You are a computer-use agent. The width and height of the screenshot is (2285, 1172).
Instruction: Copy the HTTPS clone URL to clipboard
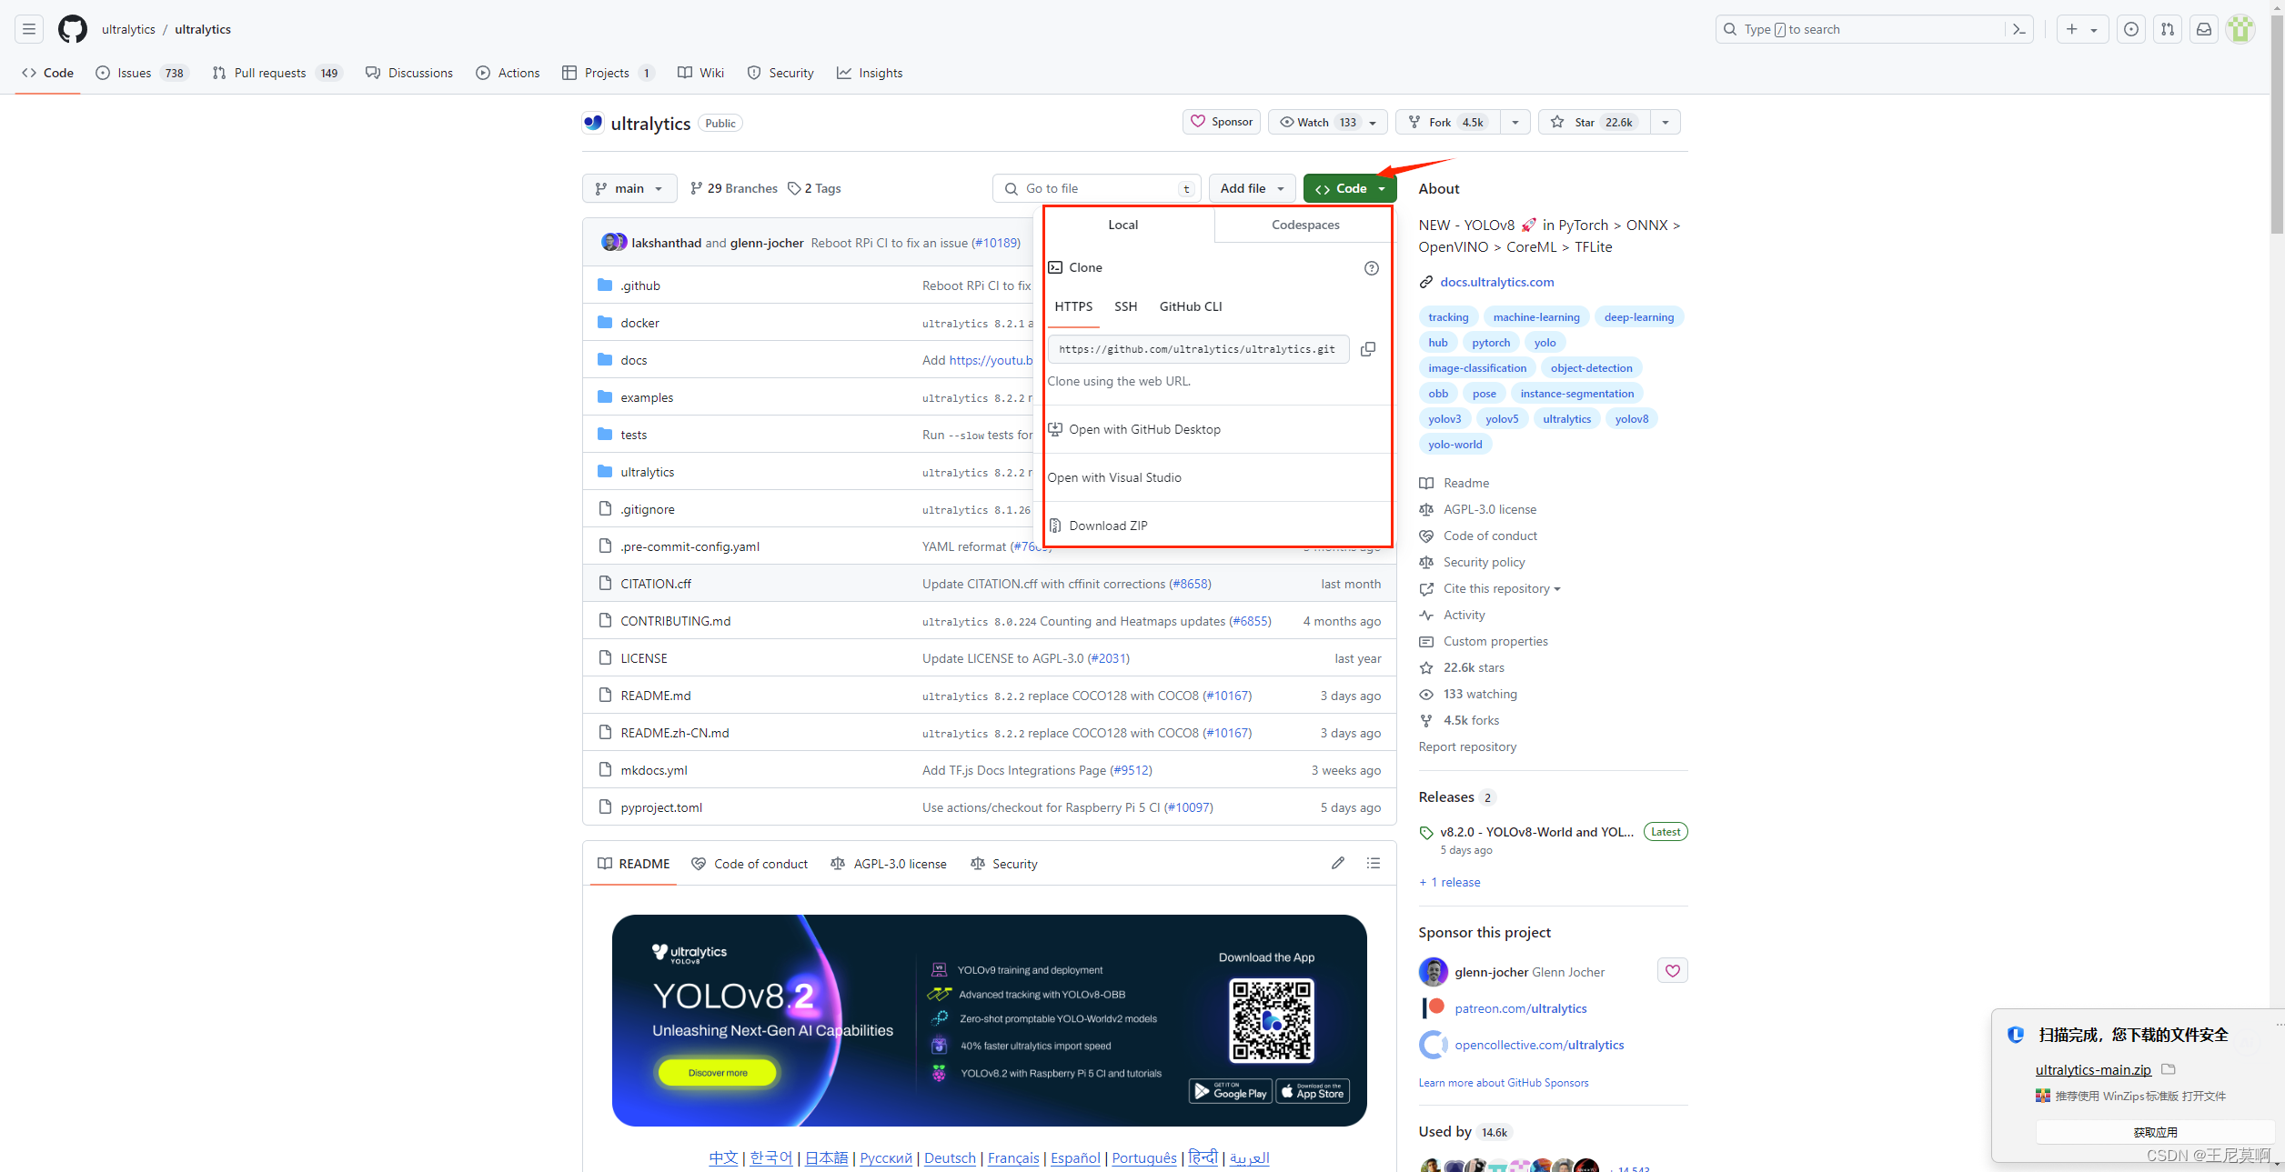coord(1367,349)
